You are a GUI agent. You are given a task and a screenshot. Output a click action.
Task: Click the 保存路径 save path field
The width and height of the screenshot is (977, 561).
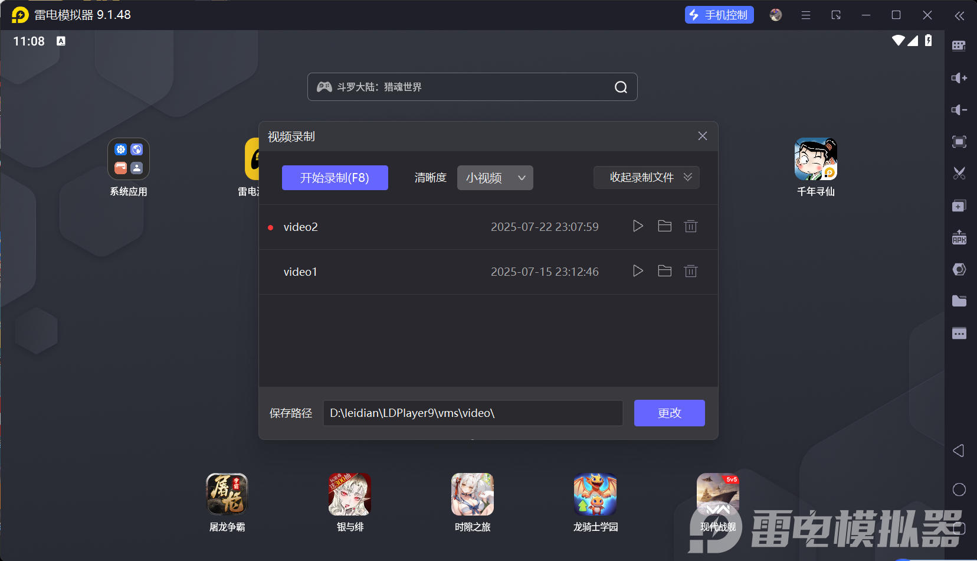tap(473, 413)
